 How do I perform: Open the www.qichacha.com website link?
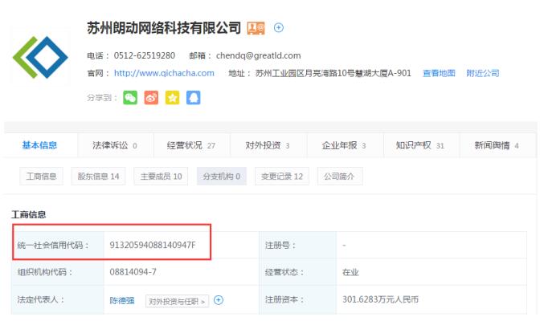point(164,73)
